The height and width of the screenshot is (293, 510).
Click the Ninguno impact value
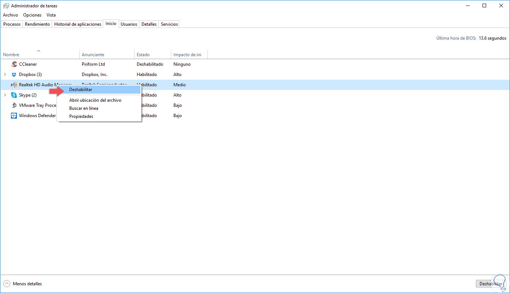[x=182, y=64]
